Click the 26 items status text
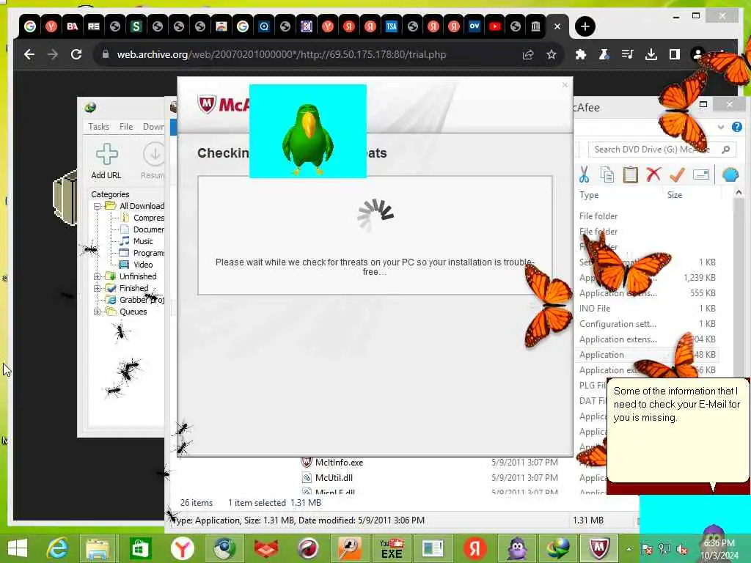The image size is (751, 563). (197, 503)
